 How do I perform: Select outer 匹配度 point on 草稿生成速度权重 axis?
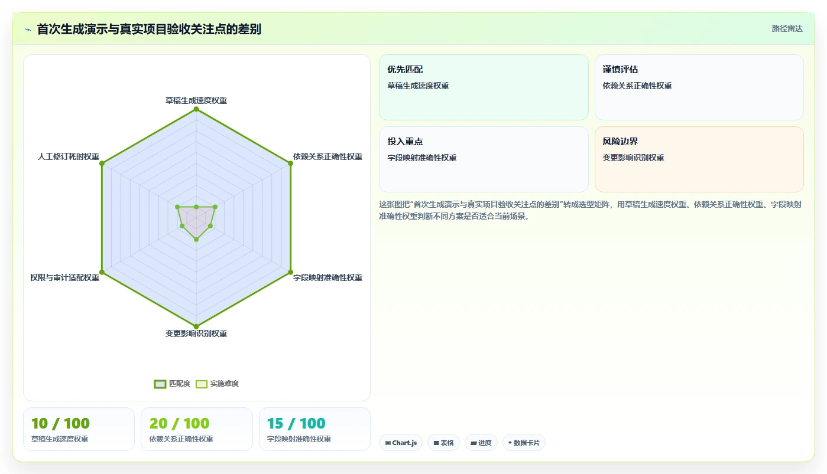pyautogui.click(x=196, y=109)
